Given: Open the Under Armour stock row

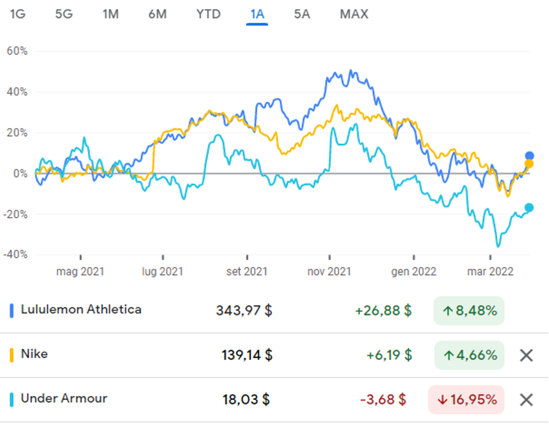Looking at the screenshot, I should (274, 400).
